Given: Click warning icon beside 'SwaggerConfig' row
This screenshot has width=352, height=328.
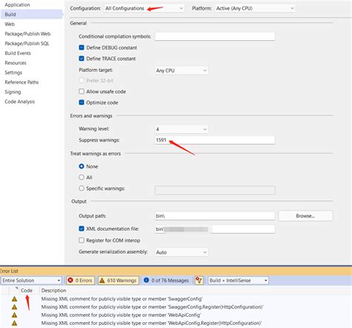Looking at the screenshot, I should [15, 299].
